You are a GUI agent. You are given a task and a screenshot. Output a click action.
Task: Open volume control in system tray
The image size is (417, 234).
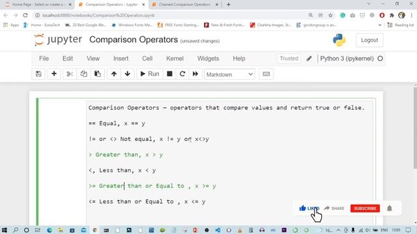pos(367,230)
